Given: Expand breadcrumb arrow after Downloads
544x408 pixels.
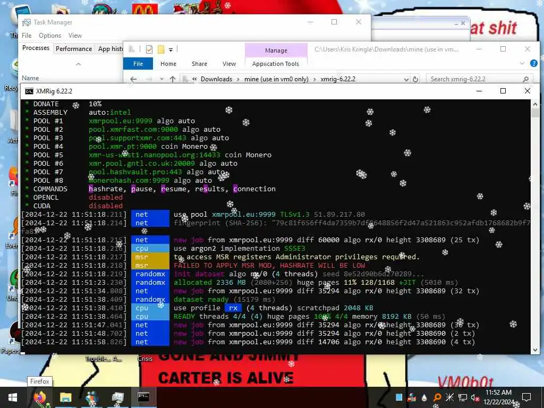Looking at the screenshot, I should pos(239,79).
